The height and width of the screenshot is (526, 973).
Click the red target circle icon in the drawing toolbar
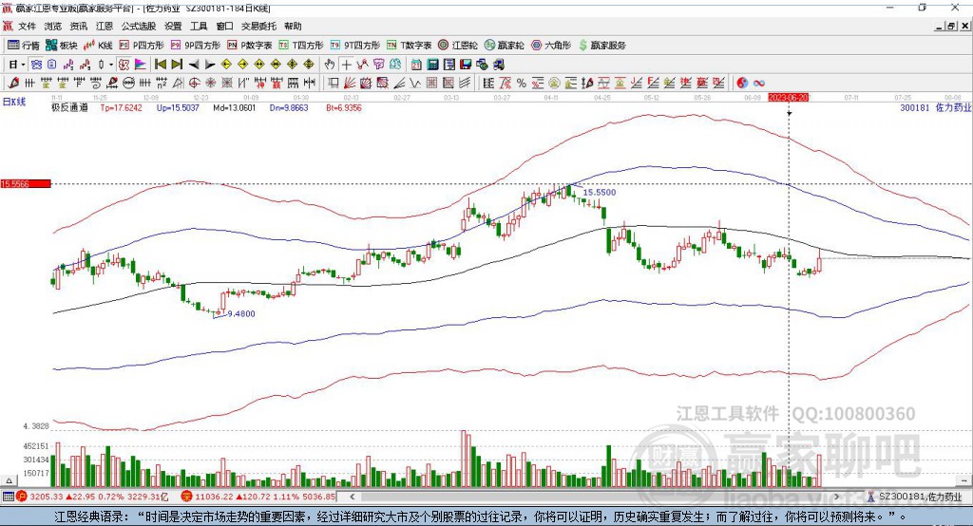[194, 83]
